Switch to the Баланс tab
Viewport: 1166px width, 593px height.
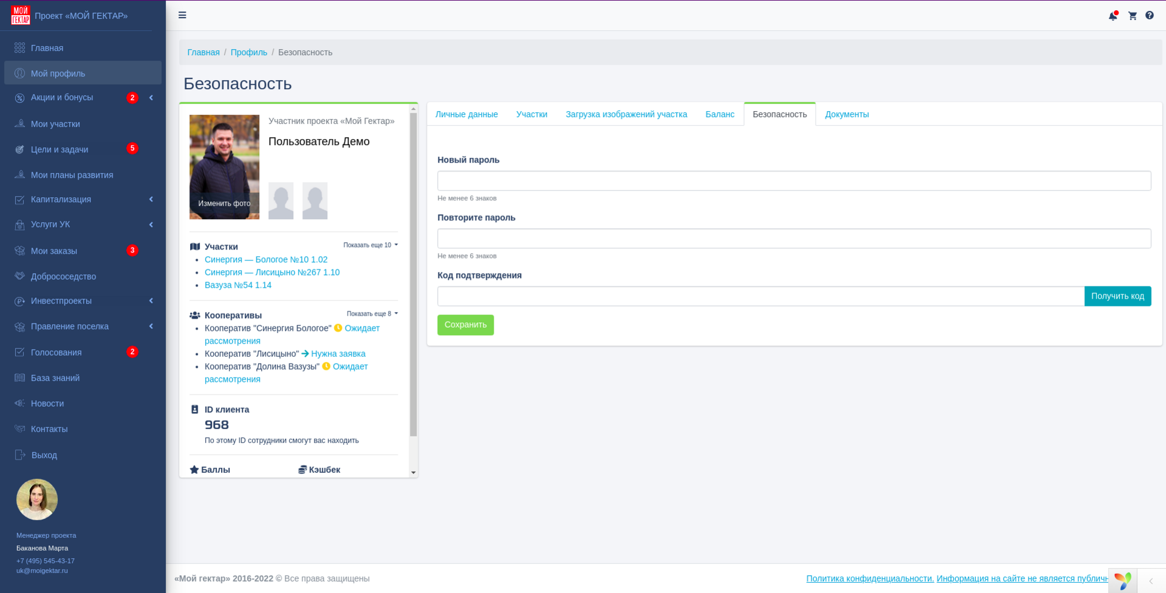(x=720, y=114)
